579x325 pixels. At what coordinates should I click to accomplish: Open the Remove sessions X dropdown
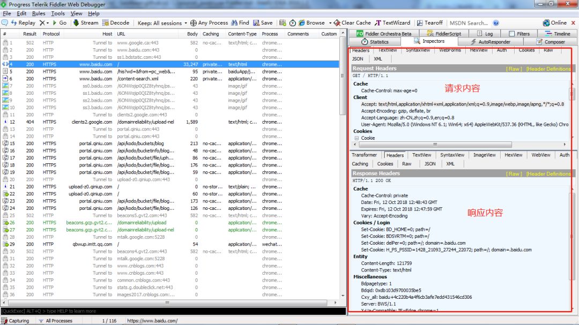click(x=44, y=23)
